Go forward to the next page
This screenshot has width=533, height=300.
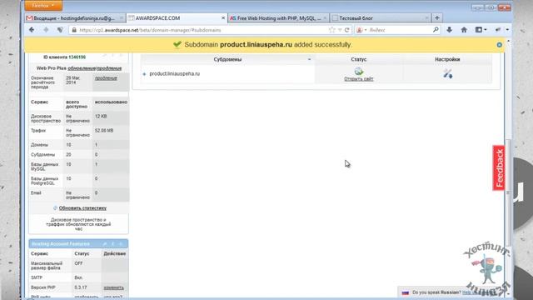pyautogui.click(x=46, y=30)
